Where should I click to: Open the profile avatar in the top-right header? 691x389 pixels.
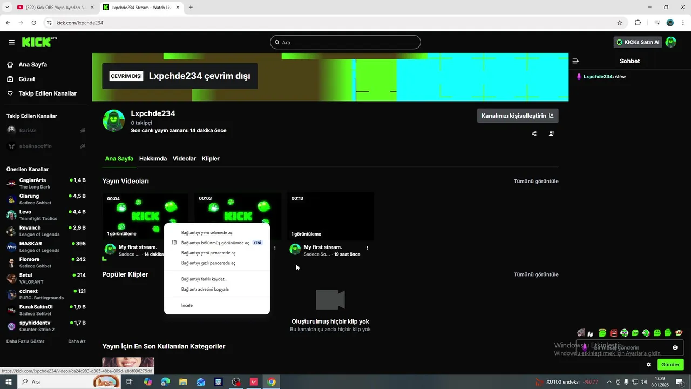(670, 42)
